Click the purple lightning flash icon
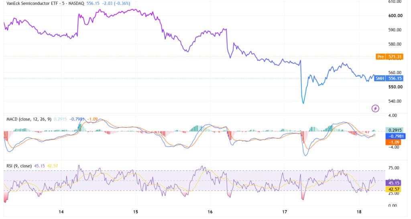Screen dimensions: 411x219 [x=375, y=108]
